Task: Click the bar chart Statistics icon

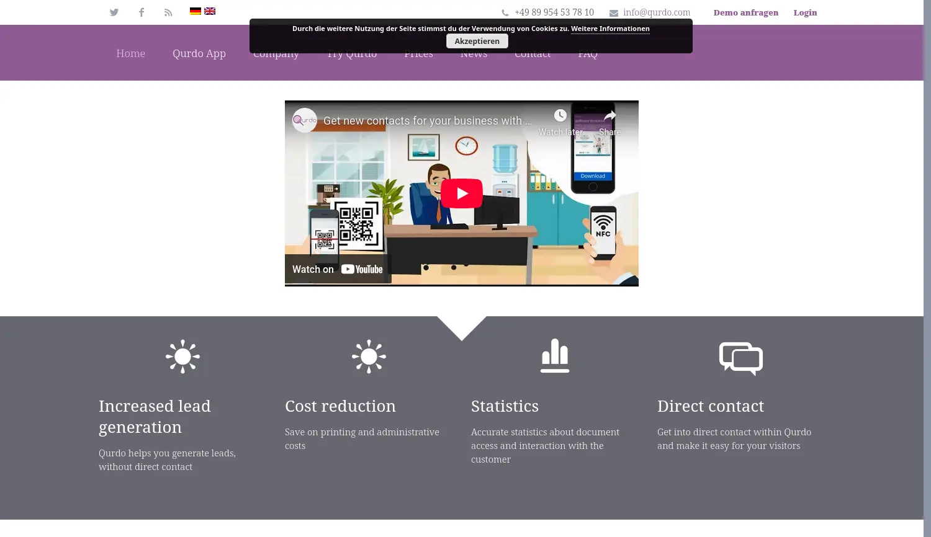Action: (x=555, y=356)
